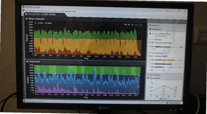Click the dark blue progress bar
Image resolution: width=207 pixels, height=114 pixels.
[x=166, y=64]
